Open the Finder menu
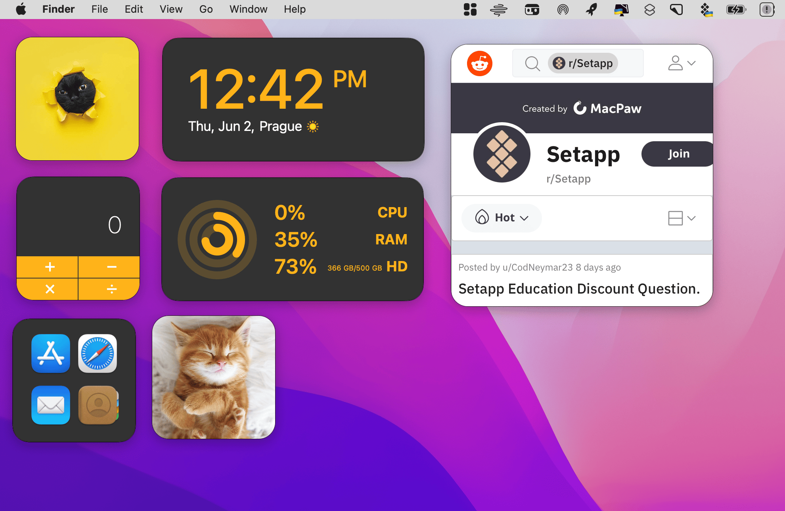This screenshot has height=511, width=785. 58,9
